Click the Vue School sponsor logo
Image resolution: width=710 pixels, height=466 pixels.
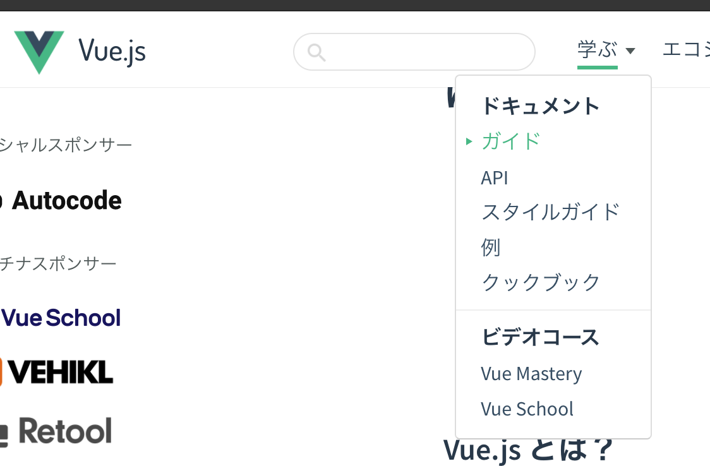tap(60, 318)
